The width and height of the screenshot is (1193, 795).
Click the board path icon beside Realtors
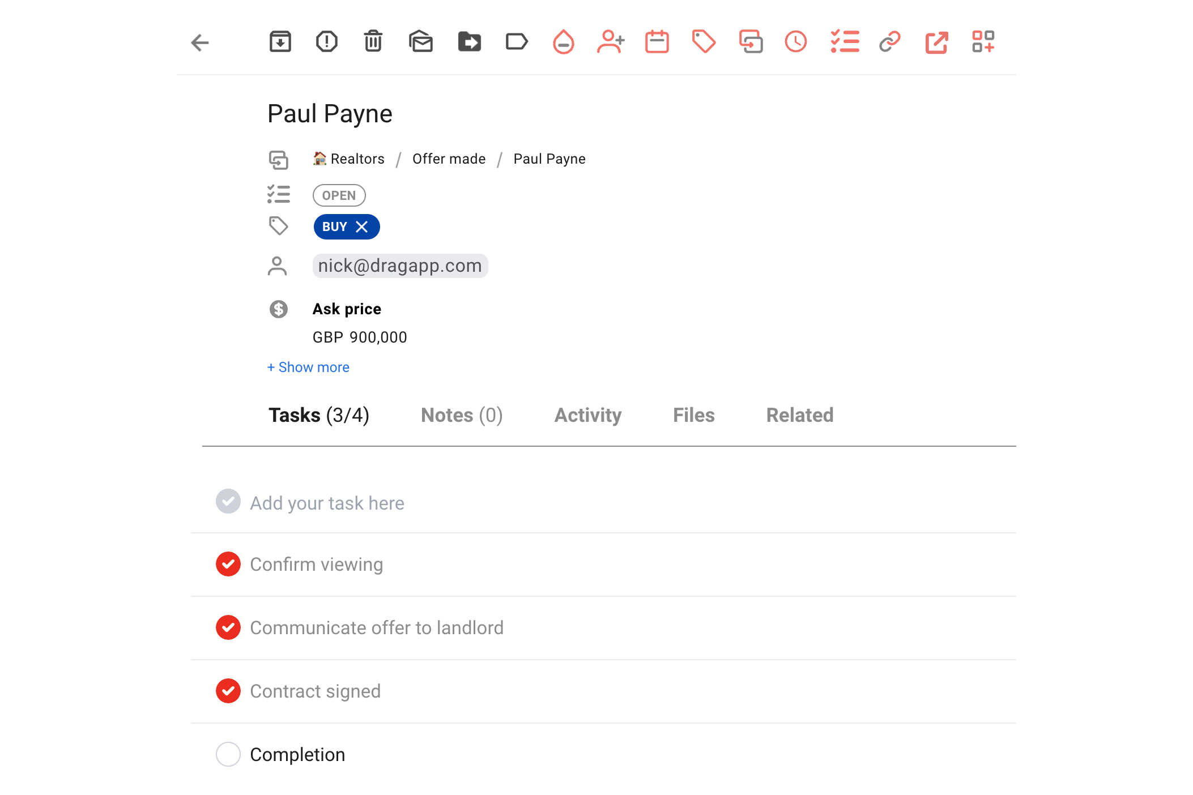[x=278, y=160]
